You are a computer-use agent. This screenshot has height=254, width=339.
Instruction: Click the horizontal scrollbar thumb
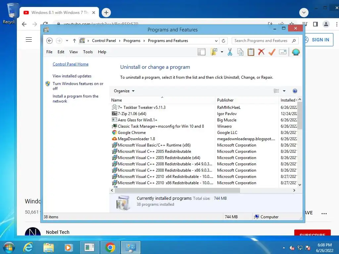click(x=177, y=190)
